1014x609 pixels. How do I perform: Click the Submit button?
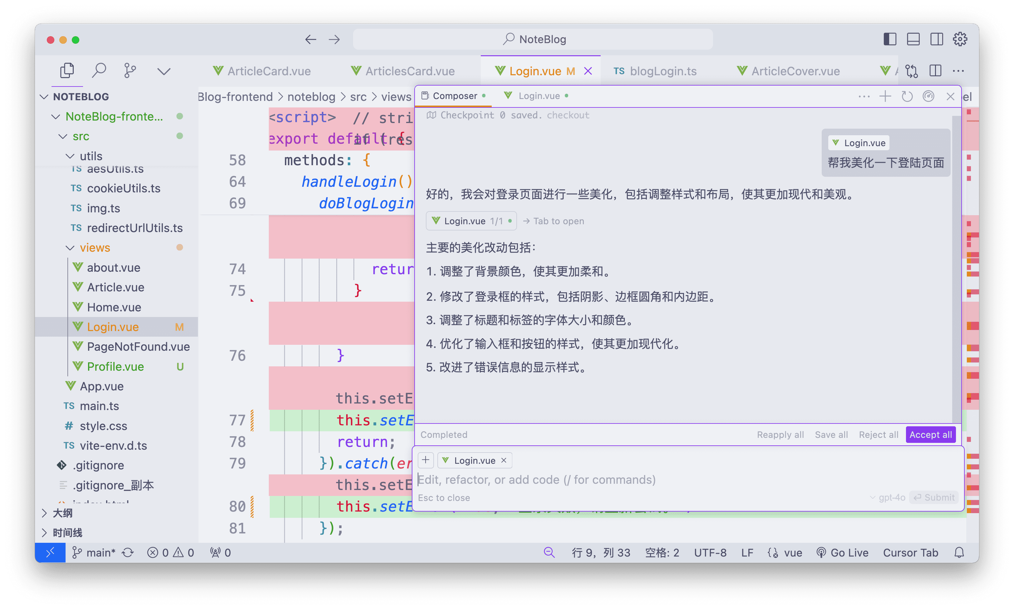click(934, 498)
